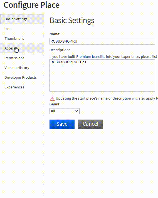Screen dimensions: 158x198
Task: Follow the Premium benefits link
Action: 91,56
